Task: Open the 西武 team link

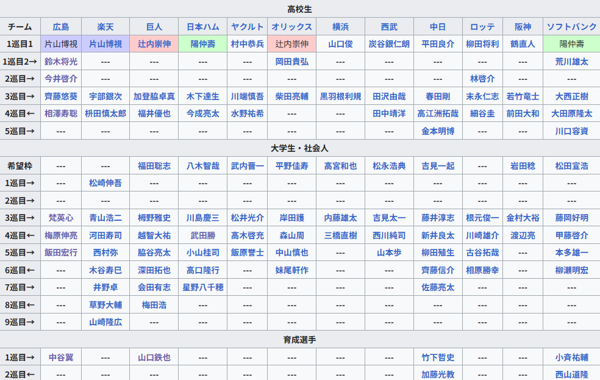Action: (389, 27)
